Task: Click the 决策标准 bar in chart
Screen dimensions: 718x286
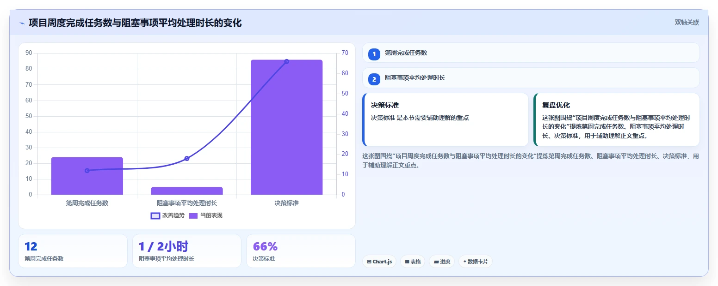Action: [x=286, y=127]
